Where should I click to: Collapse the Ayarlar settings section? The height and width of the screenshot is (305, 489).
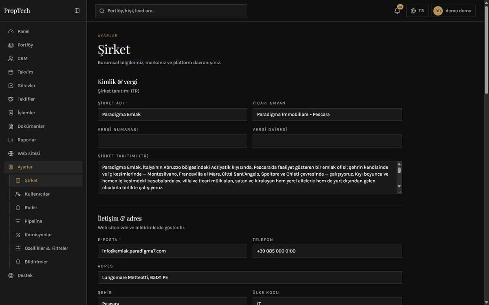click(43, 167)
